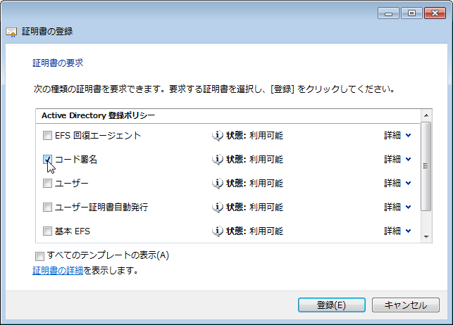Expand 詳細 for ユーザー証明書自動発行

pos(397,207)
